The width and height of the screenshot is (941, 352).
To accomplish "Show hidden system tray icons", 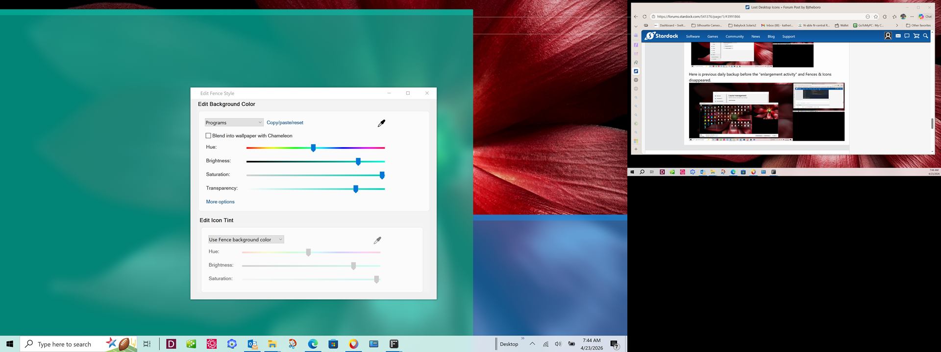I will [532, 344].
